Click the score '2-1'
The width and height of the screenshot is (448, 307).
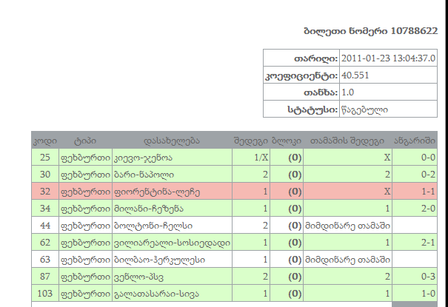click(x=428, y=242)
